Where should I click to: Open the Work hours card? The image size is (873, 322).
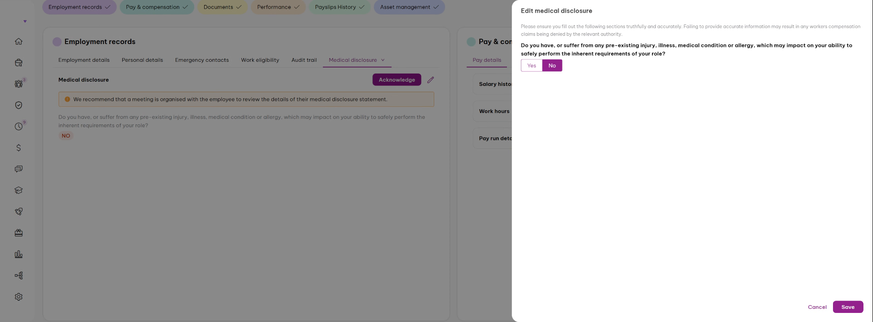pyautogui.click(x=493, y=111)
